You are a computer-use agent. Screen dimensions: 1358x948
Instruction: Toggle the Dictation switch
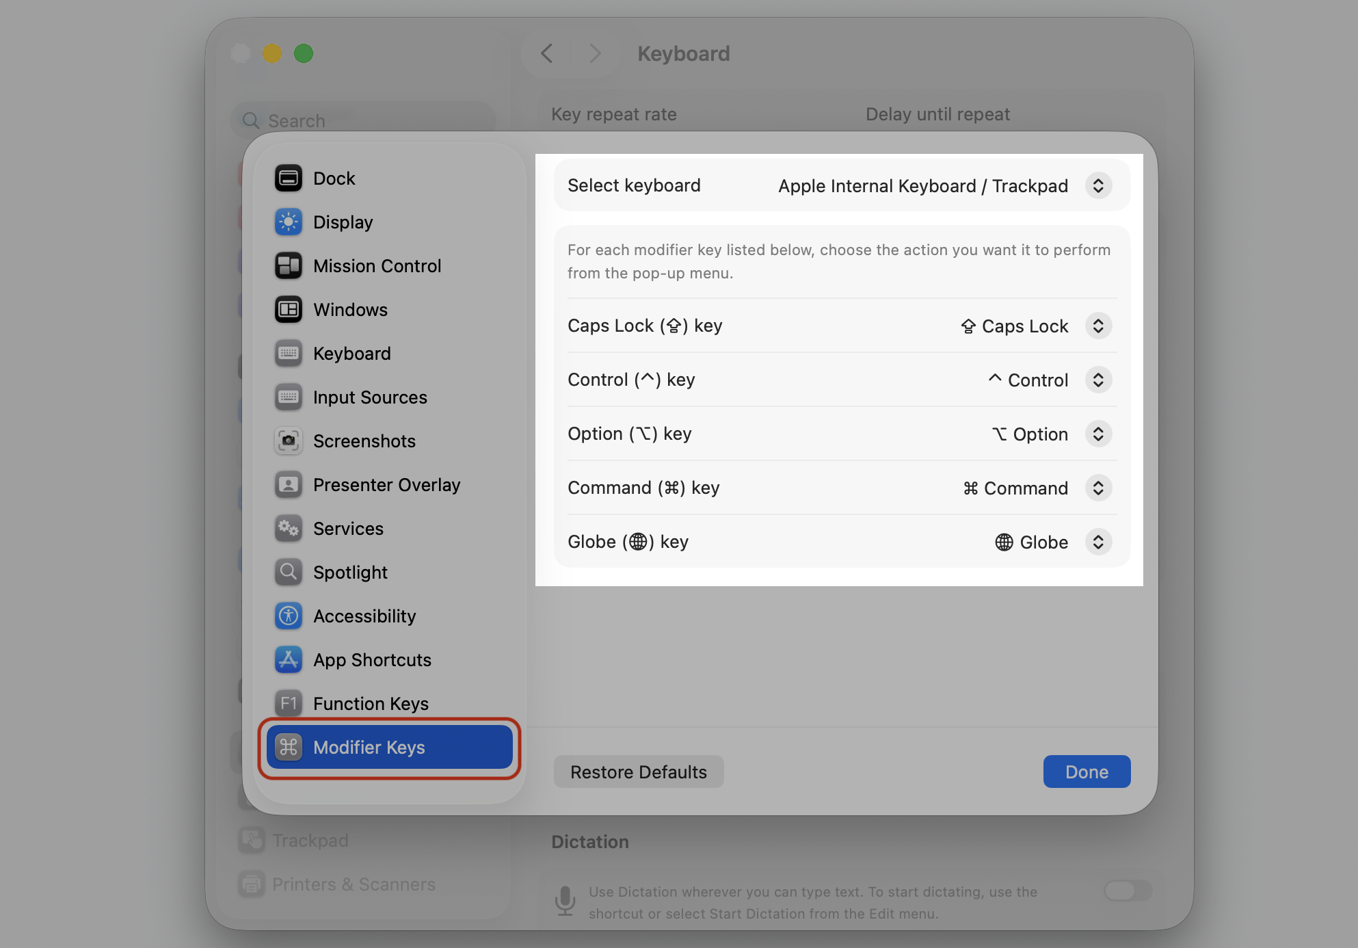(x=1128, y=891)
